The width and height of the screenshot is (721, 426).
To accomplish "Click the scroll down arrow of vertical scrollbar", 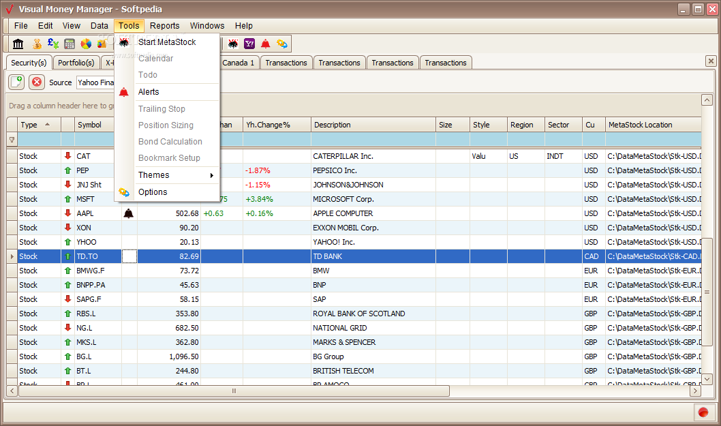I will [707, 379].
